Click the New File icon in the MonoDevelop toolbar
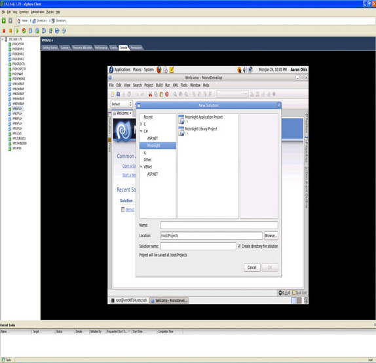Screen dimensions: 376x363 point(113,94)
